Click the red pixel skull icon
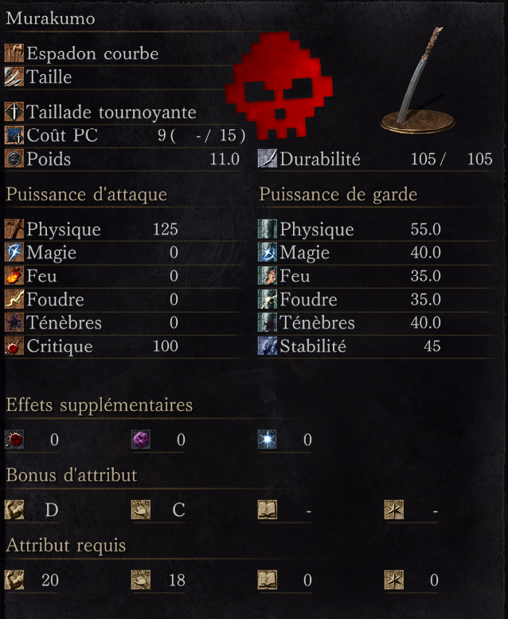The height and width of the screenshot is (619, 508). click(279, 85)
